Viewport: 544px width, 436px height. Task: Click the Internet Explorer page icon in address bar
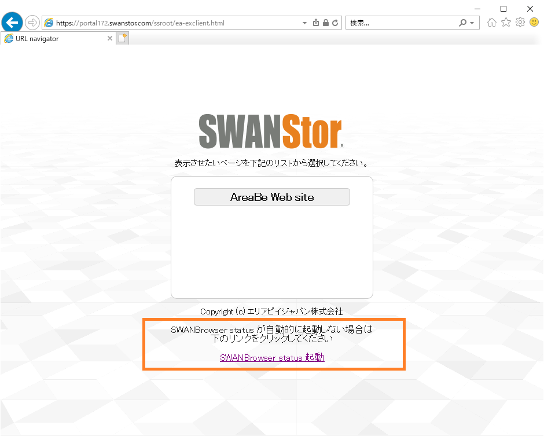click(49, 23)
